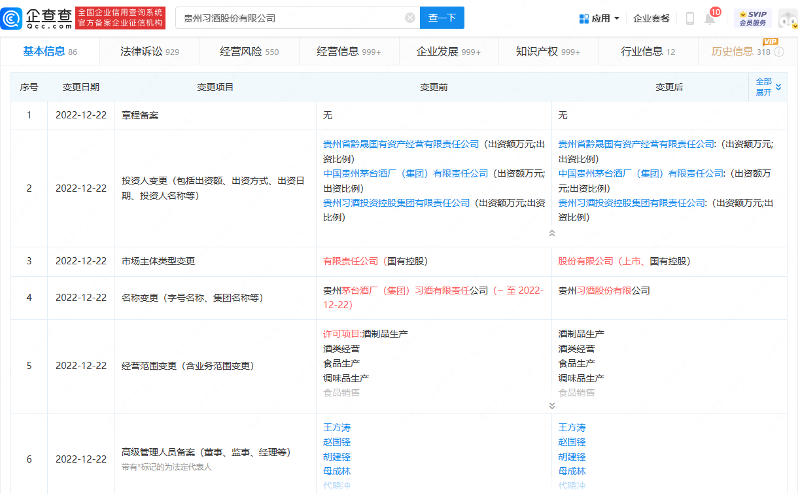Clear the search box with the X icon
Viewport: 798px width, 494px height.
pyautogui.click(x=410, y=18)
